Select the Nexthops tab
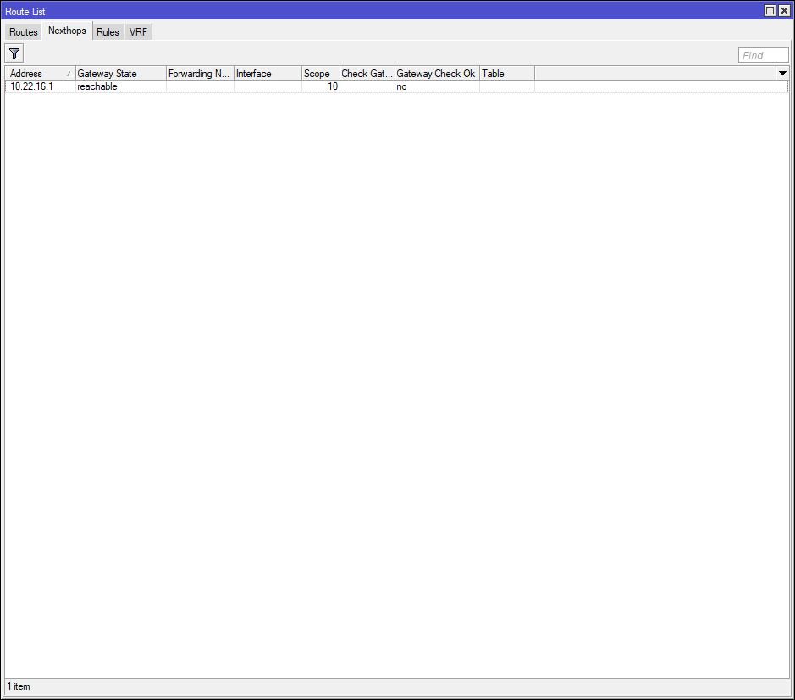Viewport: 795px width, 700px height. [67, 31]
